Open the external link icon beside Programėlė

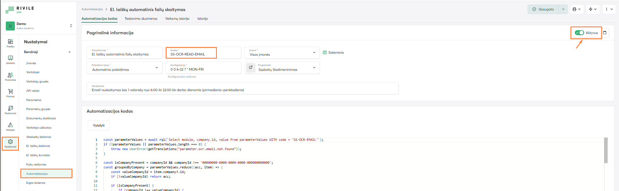click(251, 68)
